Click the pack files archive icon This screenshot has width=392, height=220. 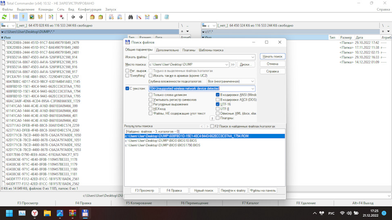(92, 17)
